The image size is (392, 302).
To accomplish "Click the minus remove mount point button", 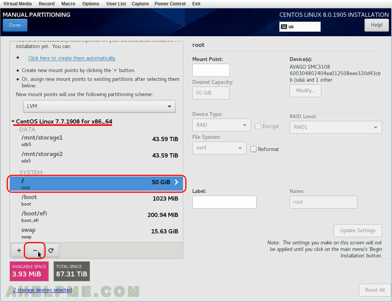I will tap(35, 250).
